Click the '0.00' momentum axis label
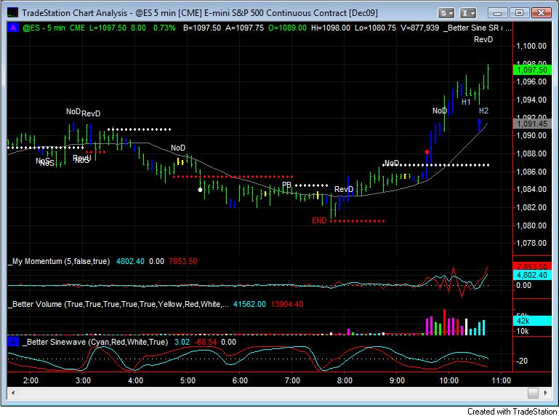The height and width of the screenshot is (416, 559). 523,285
